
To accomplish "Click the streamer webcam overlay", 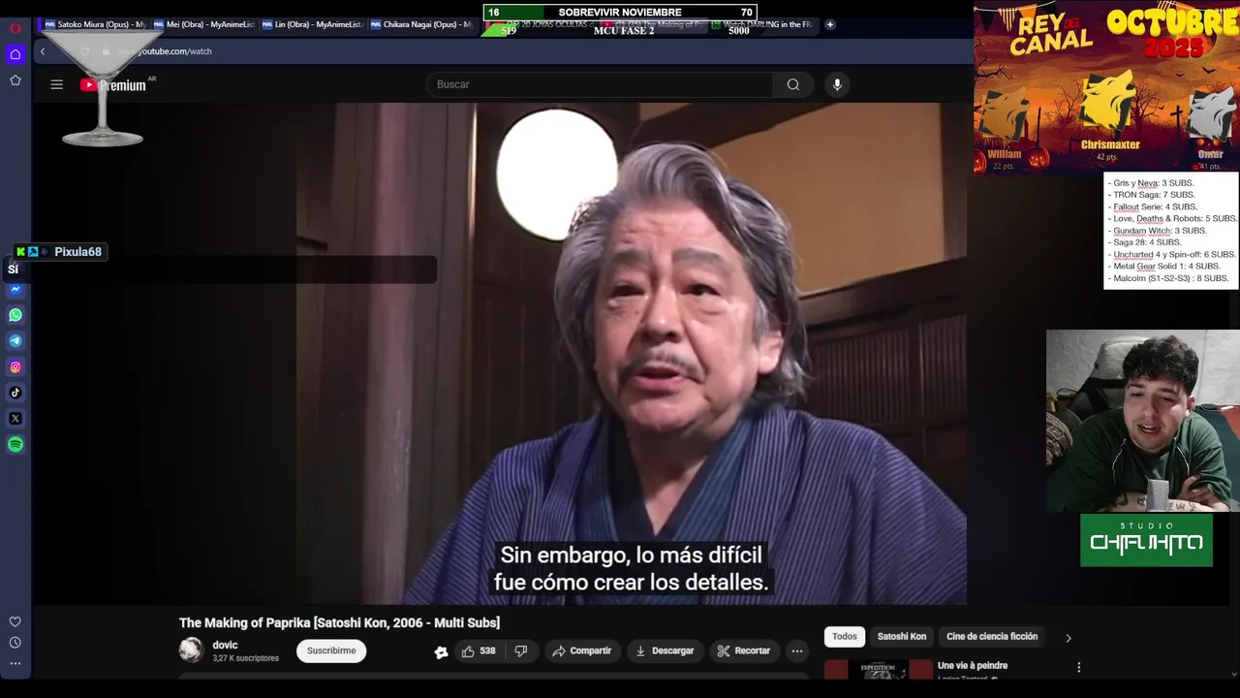I will tap(1143, 421).
